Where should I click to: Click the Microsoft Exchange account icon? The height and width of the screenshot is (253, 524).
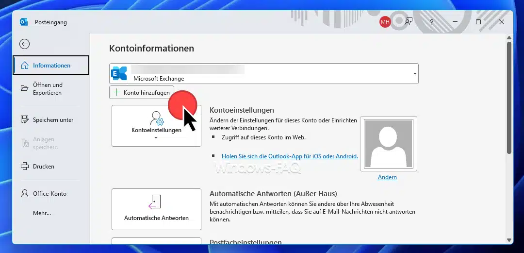pyautogui.click(x=119, y=74)
